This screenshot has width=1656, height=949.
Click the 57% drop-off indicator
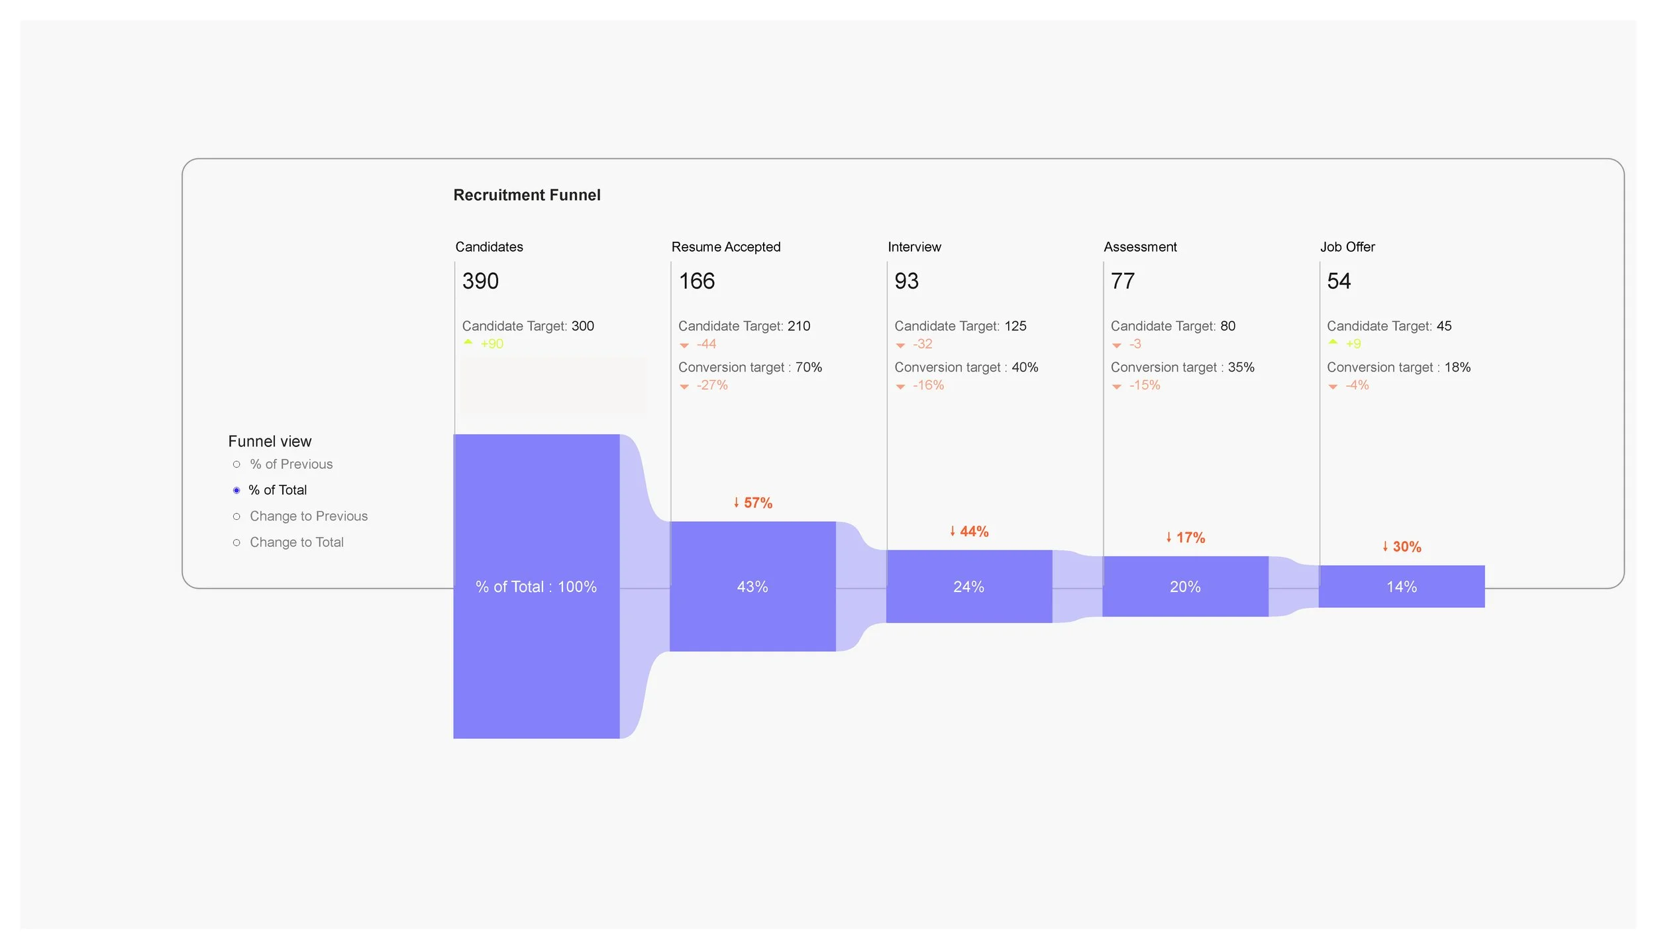click(752, 503)
